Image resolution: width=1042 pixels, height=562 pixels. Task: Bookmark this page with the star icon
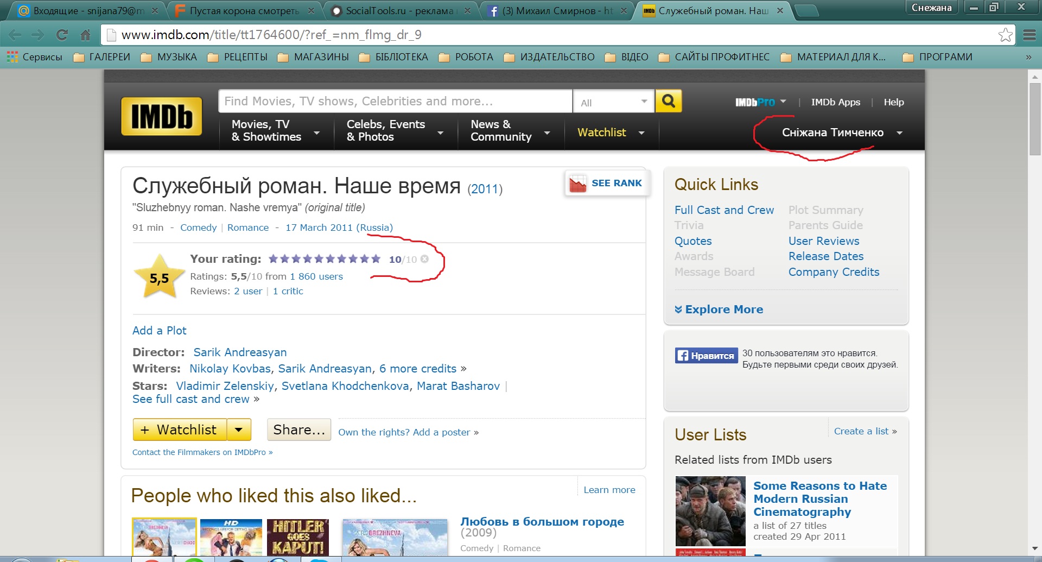(x=1005, y=35)
